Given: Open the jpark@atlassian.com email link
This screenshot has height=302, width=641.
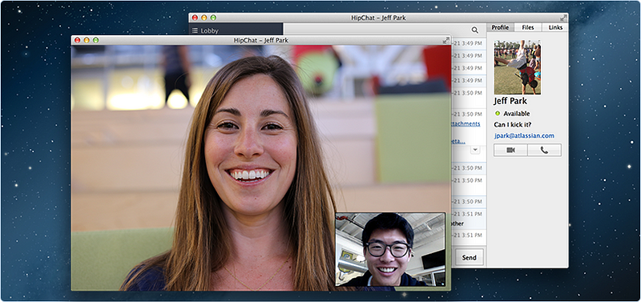Looking at the screenshot, I should [524, 135].
